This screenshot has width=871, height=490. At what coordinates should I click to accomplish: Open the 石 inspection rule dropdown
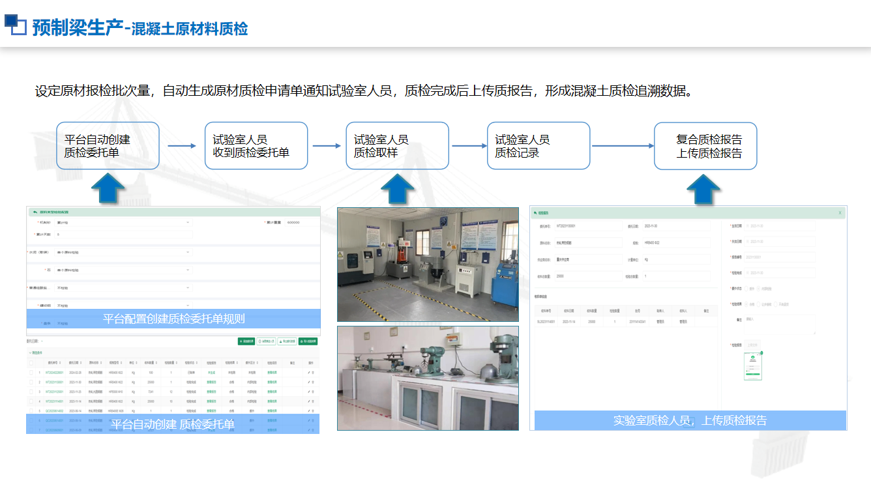[x=123, y=270]
